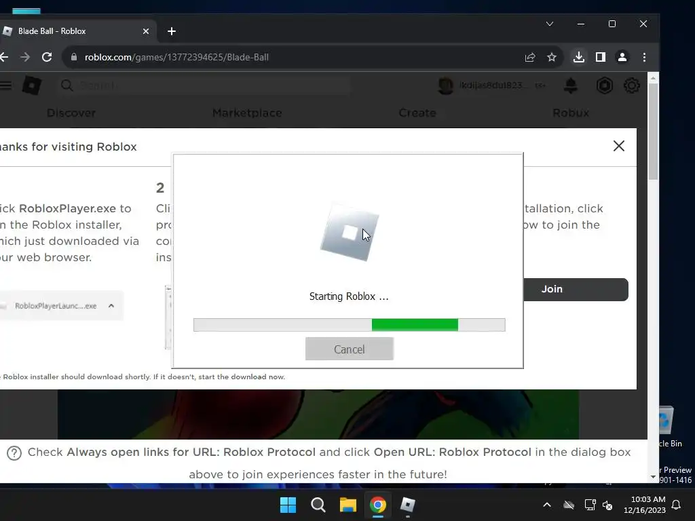
Task: Open Windows taskbar search
Action: pyautogui.click(x=318, y=505)
